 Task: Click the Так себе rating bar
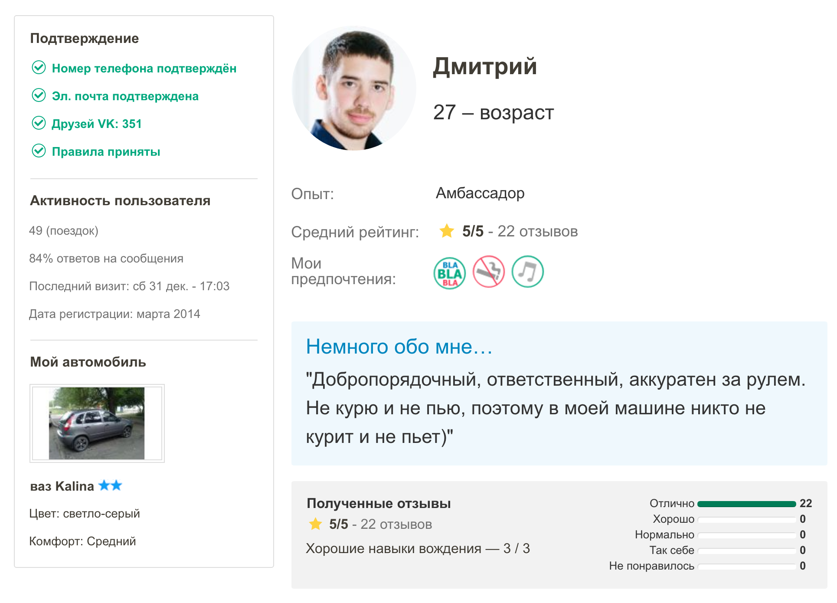pyautogui.click(x=747, y=551)
